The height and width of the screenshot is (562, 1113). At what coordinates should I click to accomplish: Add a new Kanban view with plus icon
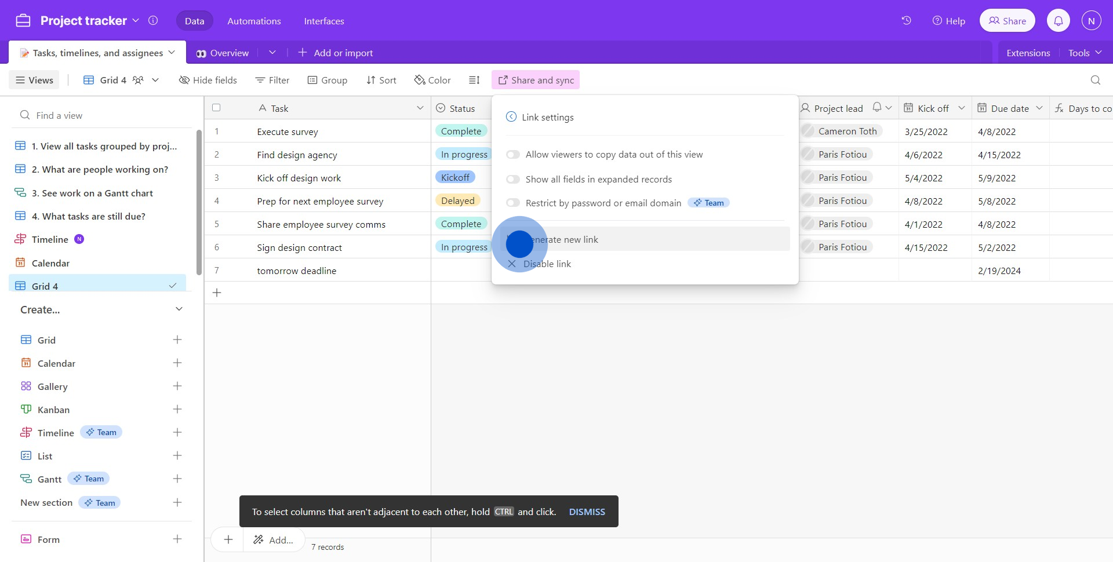pyautogui.click(x=177, y=410)
